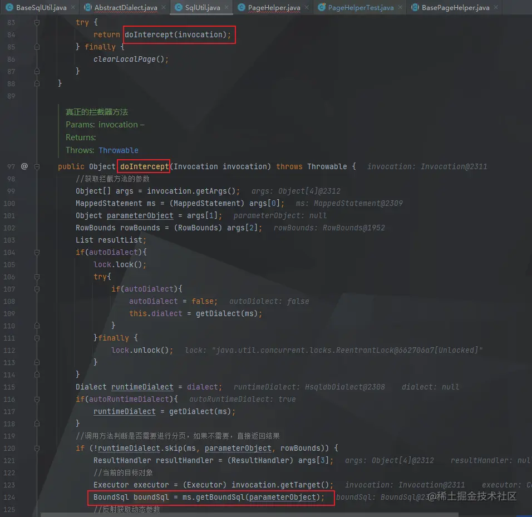Click the class icon on SqlUtil.java tab
Image resolution: width=532 pixels, height=517 pixels.
(179, 7)
